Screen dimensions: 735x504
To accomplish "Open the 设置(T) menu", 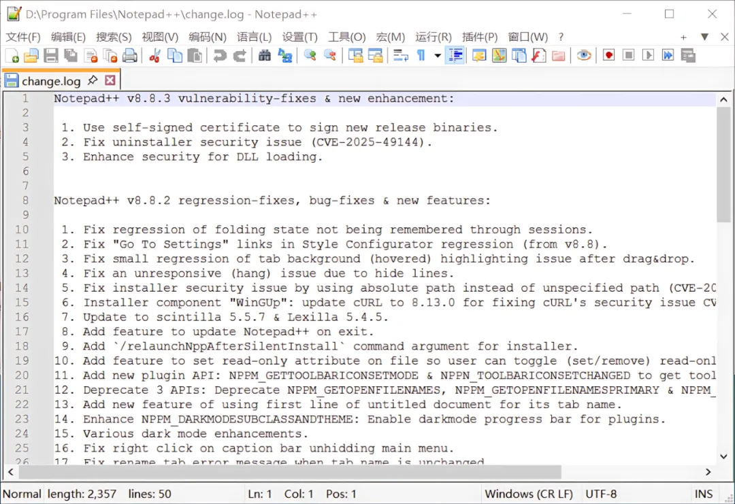I will tap(300, 37).
